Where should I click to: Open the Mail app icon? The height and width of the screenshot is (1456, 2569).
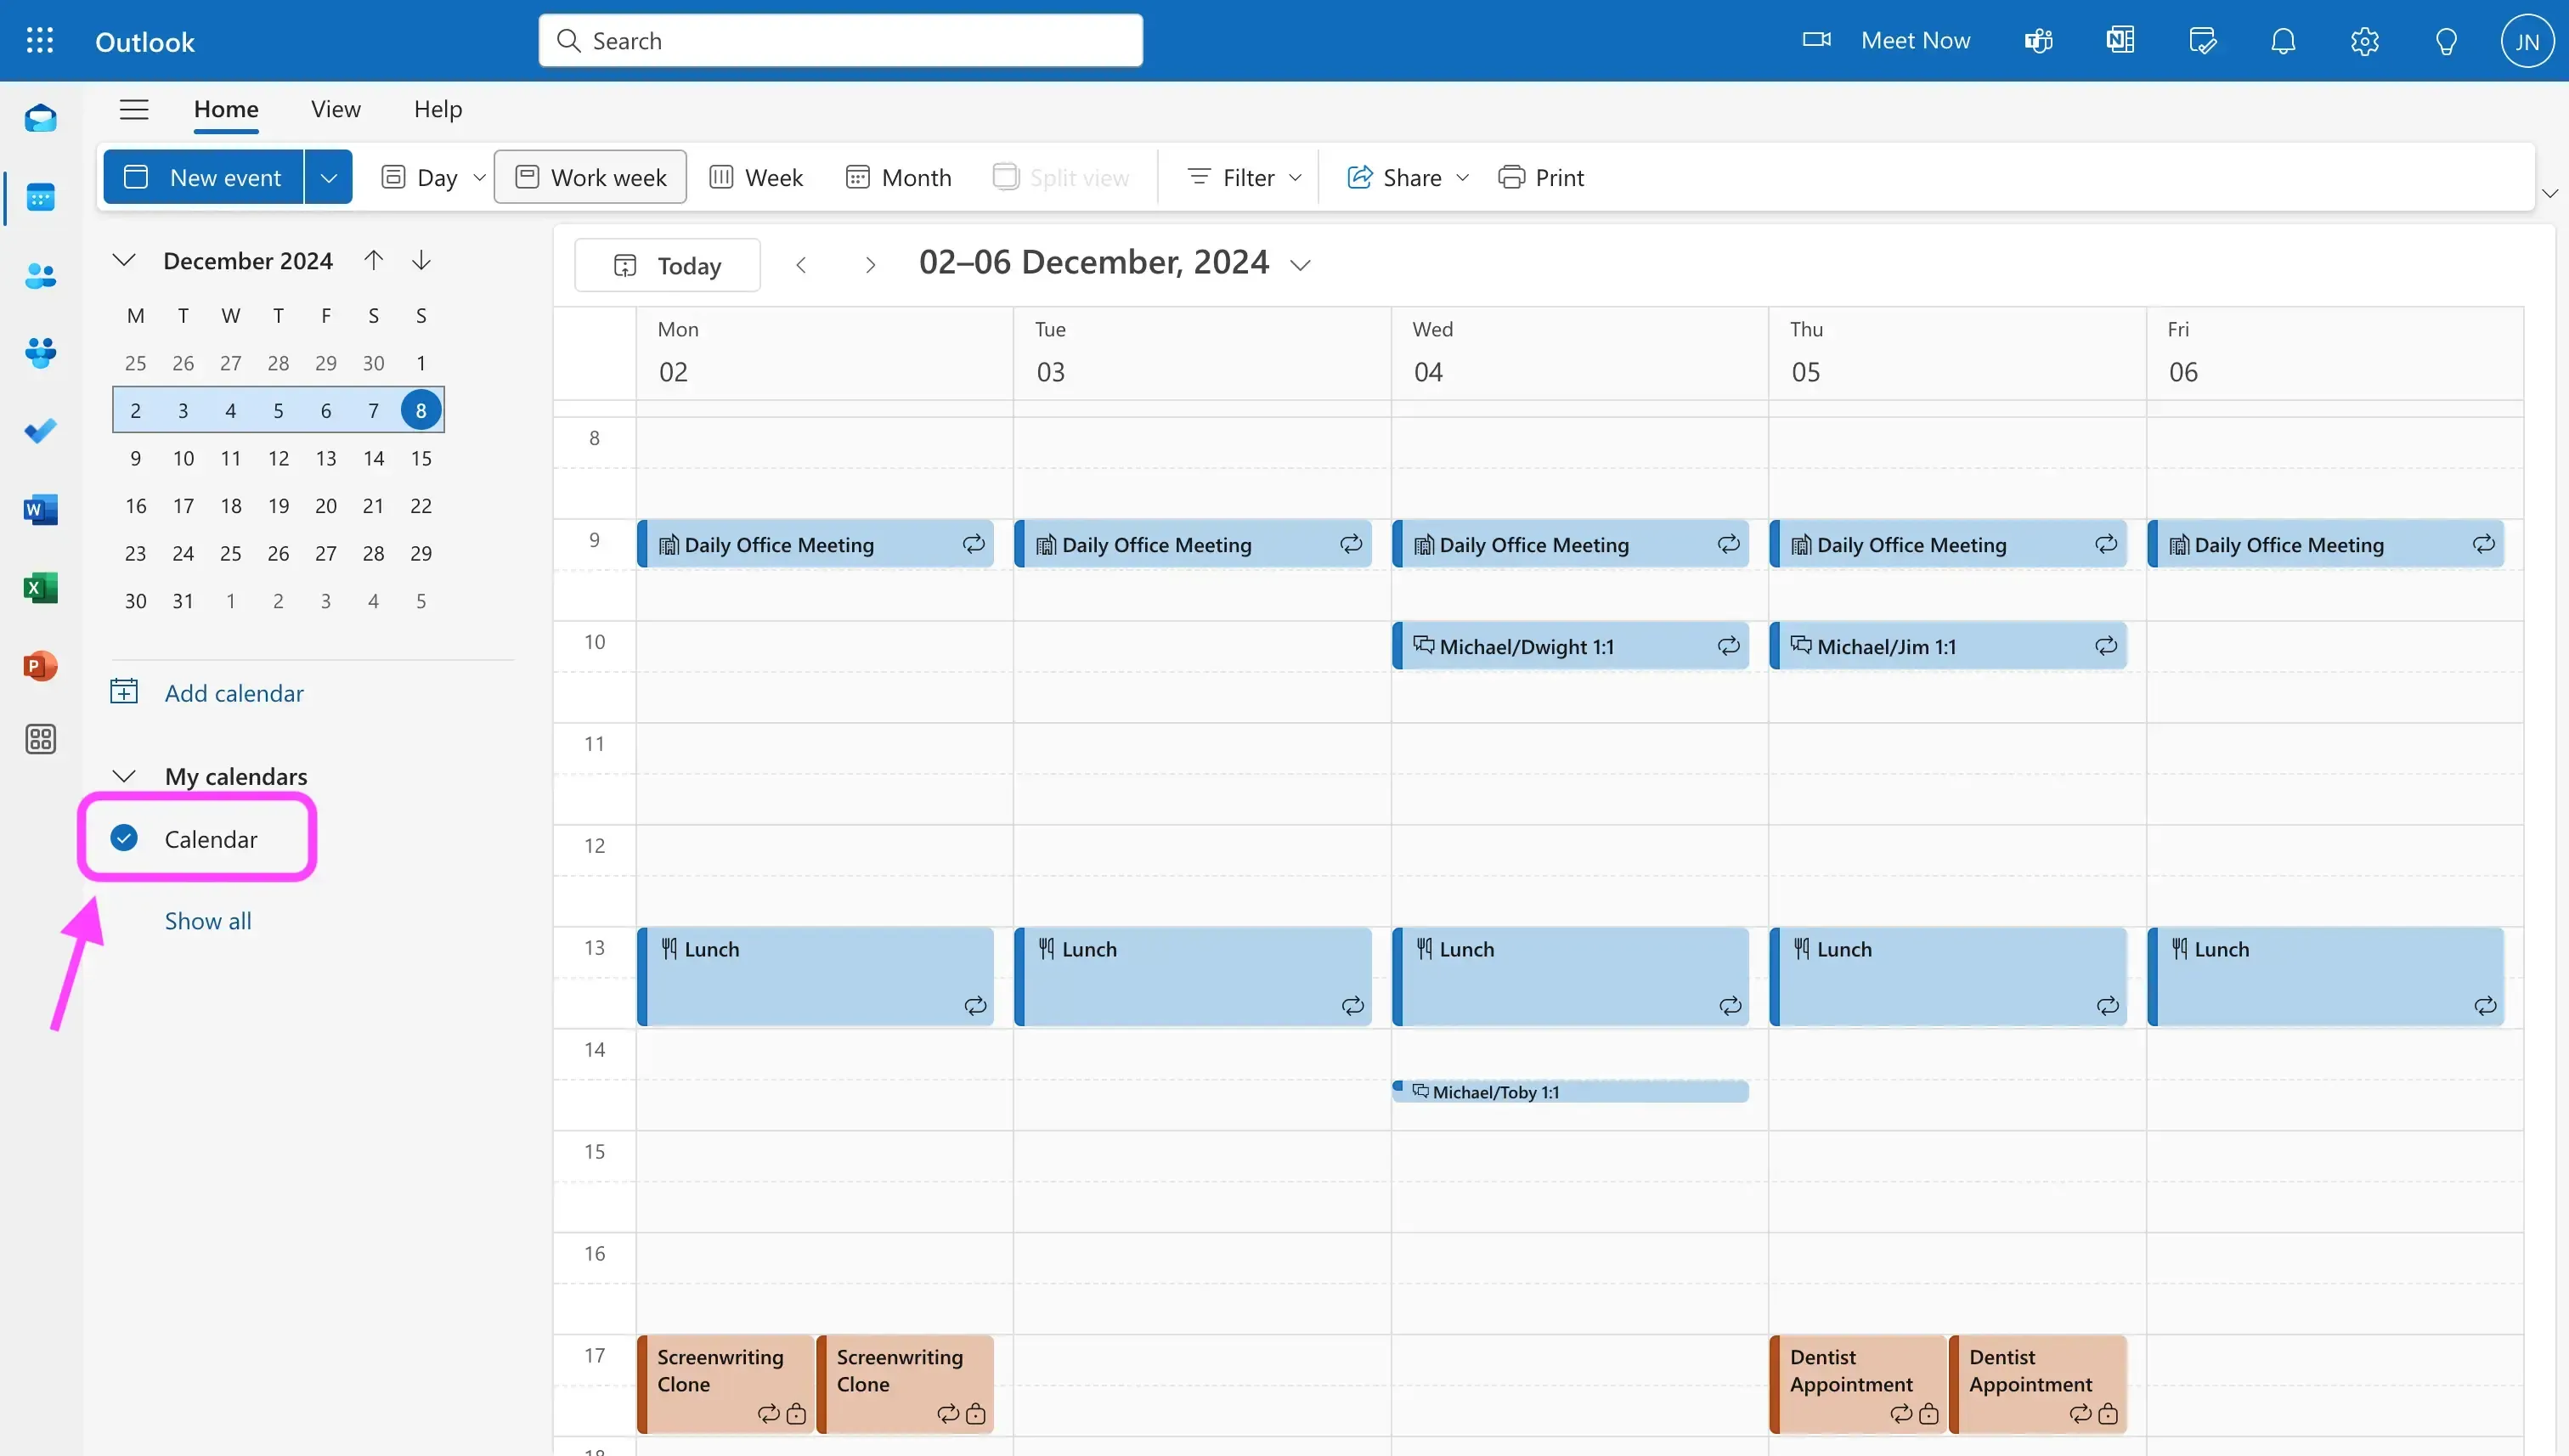pyautogui.click(x=40, y=118)
